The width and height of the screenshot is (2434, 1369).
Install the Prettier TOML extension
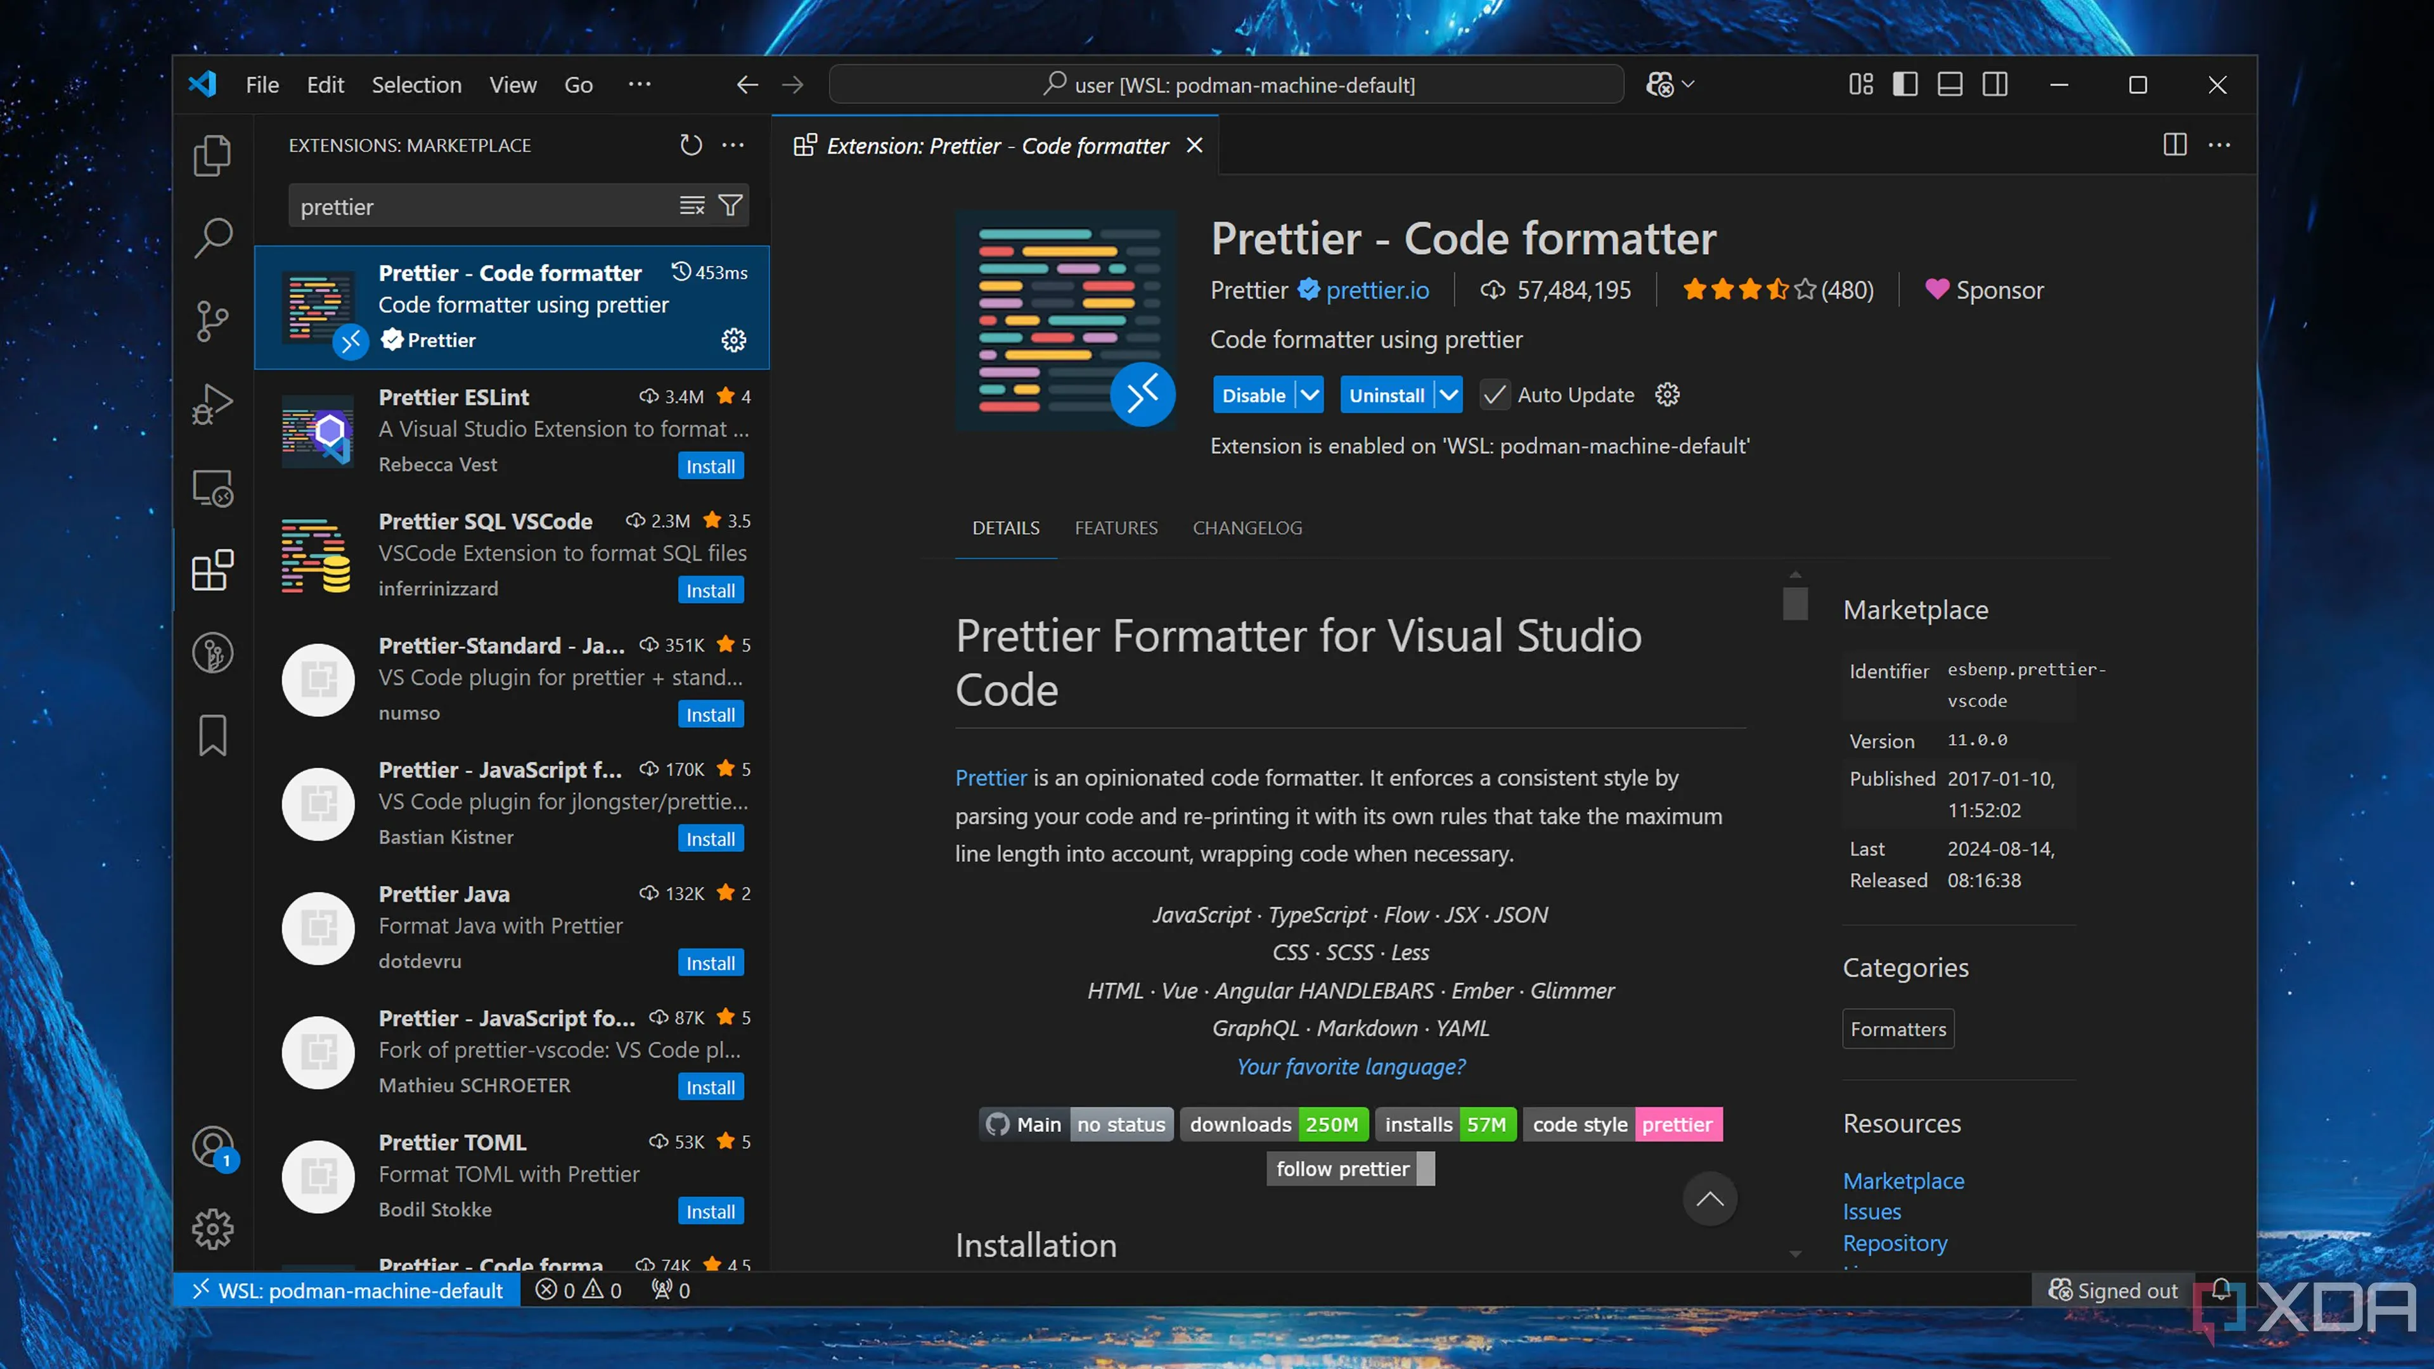point(711,1211)
